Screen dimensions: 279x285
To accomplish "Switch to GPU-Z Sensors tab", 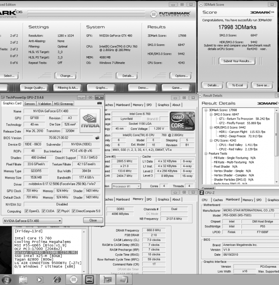I will click(x=29, y=104).
